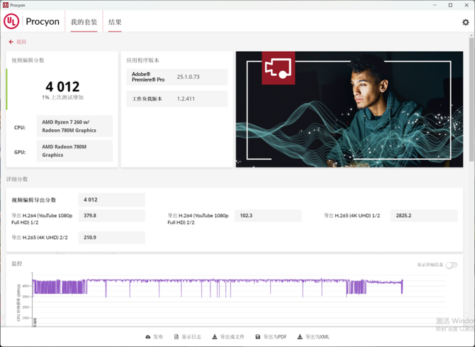Screen dimensions: 475x347
Task: Click the back arrow icon
Action: (11, 42)
